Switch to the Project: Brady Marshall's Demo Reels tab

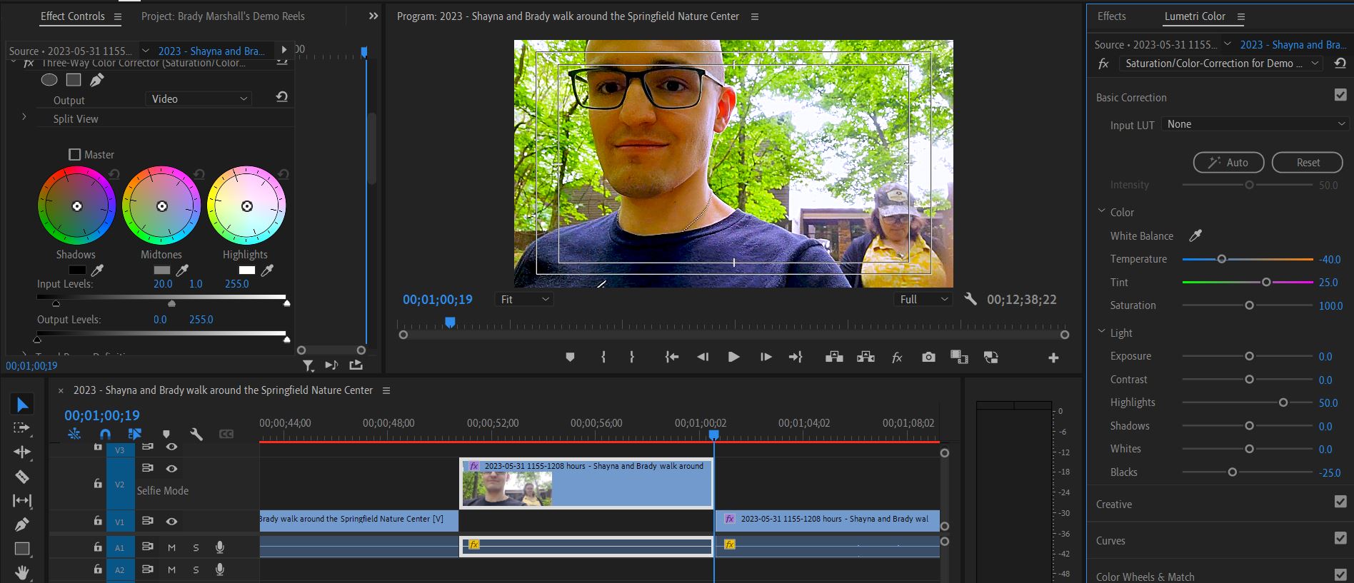click(223, 16)
